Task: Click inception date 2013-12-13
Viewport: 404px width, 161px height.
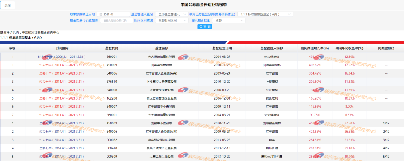Action: [222, 148]
